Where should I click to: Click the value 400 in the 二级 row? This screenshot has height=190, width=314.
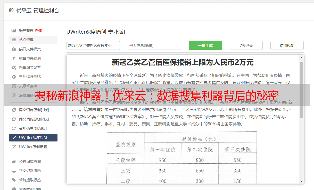pyautogui.click(x=162, y=181)
